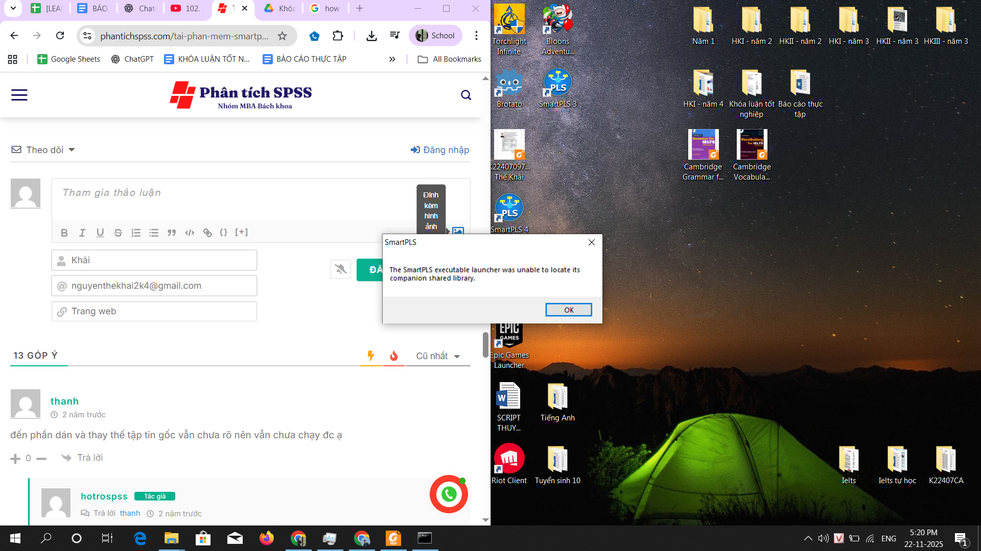Screen dimensions: 981x551
Task: Toggle underline formatting in comment editor
Action: tap(100, 233)
